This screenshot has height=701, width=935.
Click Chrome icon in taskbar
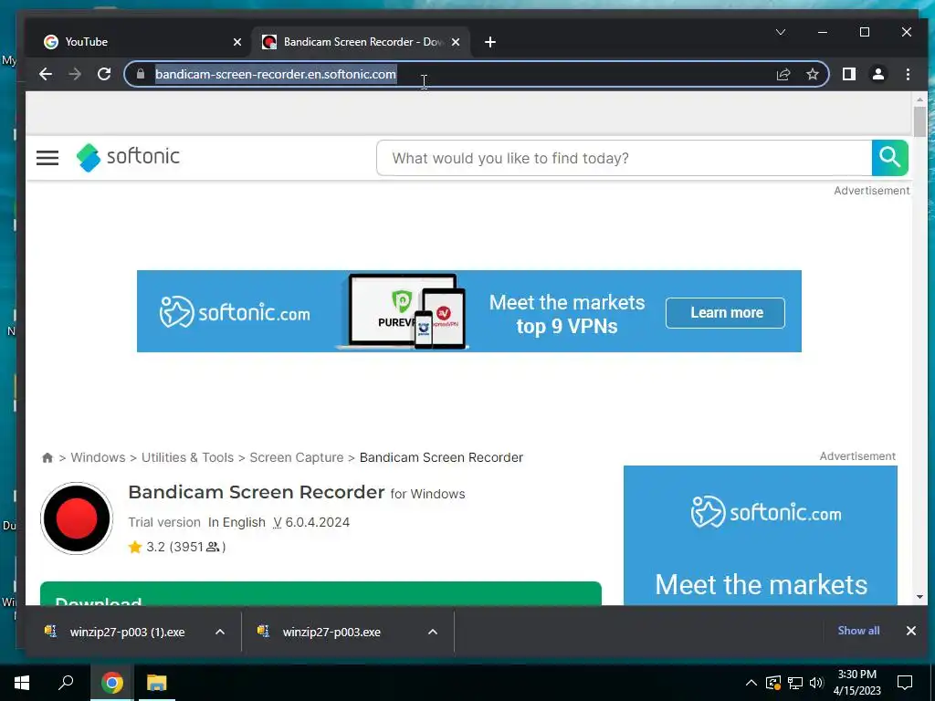pos(112,683)
